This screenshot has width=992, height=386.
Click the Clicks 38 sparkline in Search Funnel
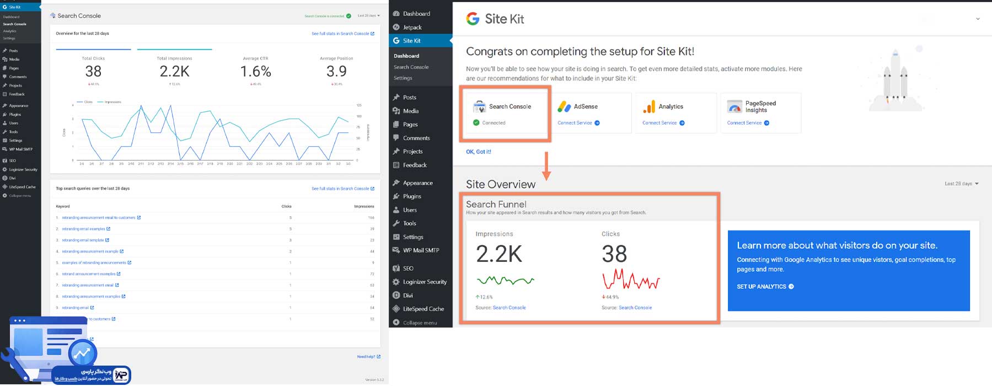pos(631,279)
